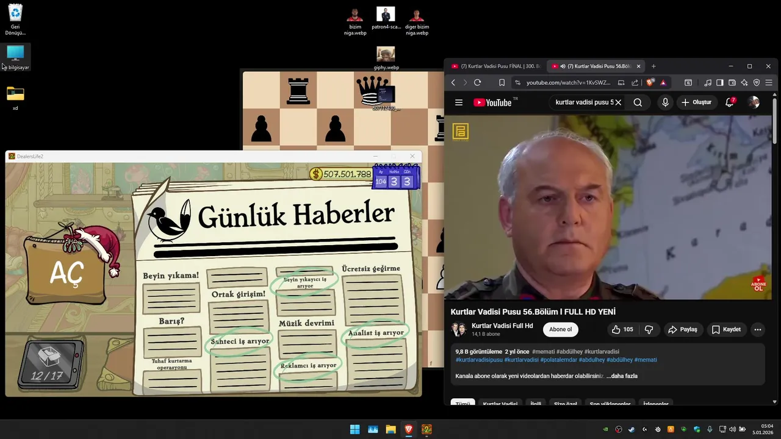Image resolution: width=781 pixels, height=439 pixels.
Task: Open the Windows Start button
Action: [355, 429]
